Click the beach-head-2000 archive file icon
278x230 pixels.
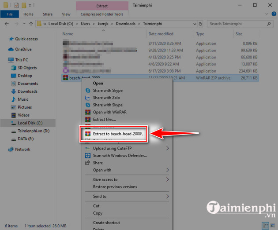pyautogui.click(x=65, y=78)
